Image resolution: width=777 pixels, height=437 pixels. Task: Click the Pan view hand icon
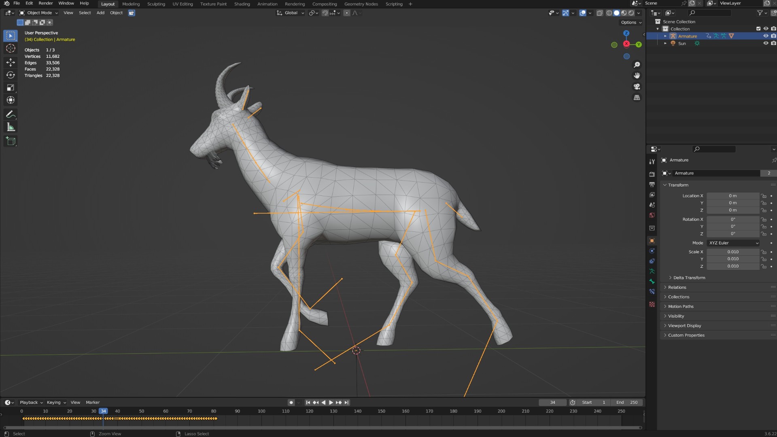637,76
